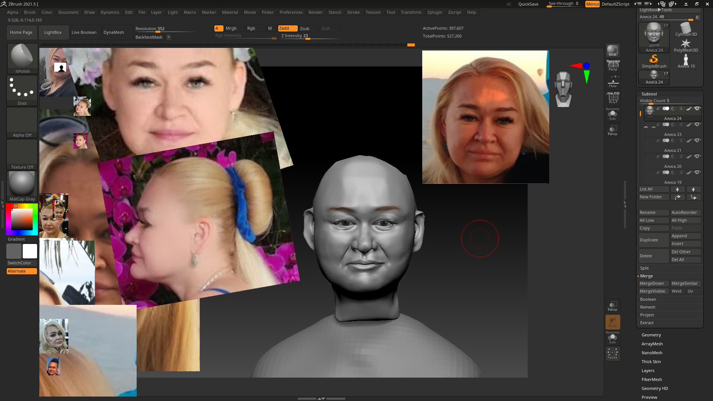Click the MergeDown button

pos(654,283)
